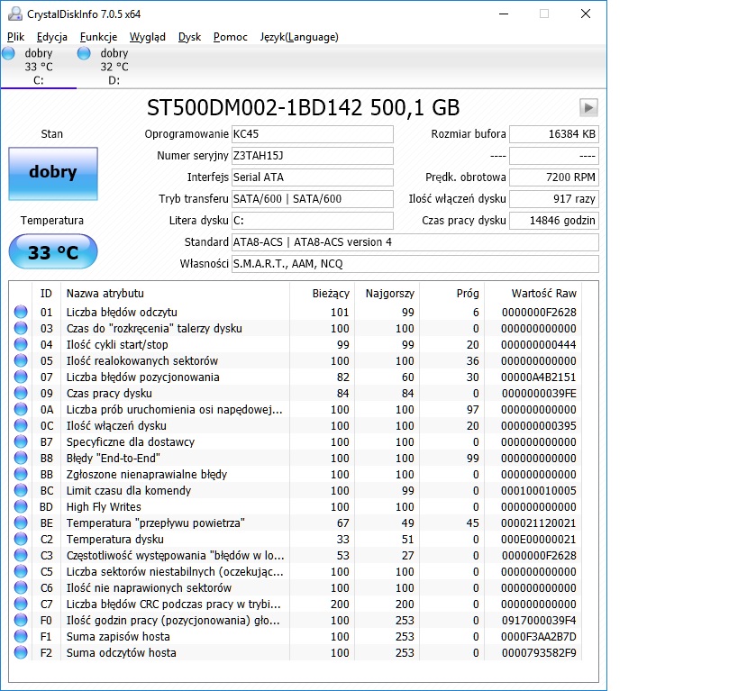This screenshot has width=738, height=691.
Task: Switch to the C: disk tab
Action: 39,67
